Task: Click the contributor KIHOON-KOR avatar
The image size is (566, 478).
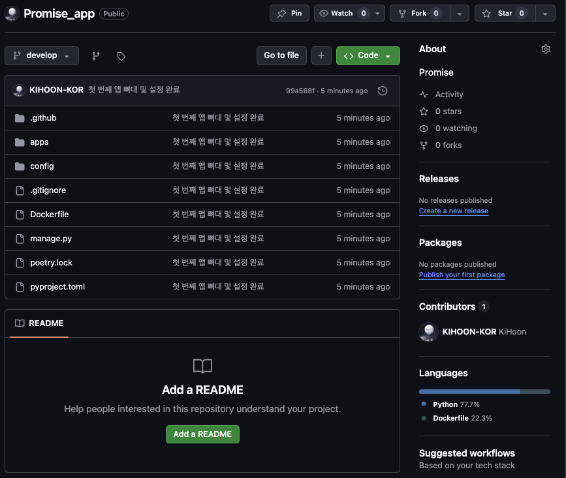Action: click(428, 332)
